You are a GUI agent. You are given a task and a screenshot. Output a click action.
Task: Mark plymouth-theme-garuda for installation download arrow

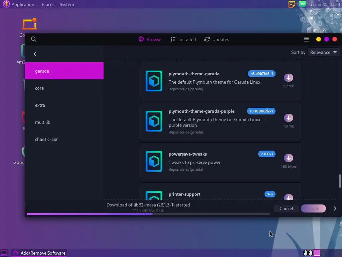click(x=288, y=78)
